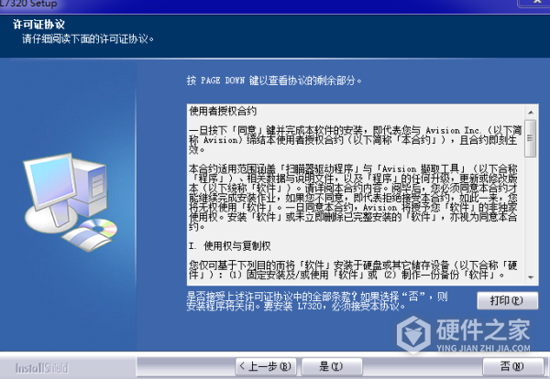Screen dimensions: 550x379
Task: Click the PAGE DOWN instruction text
Action: coord(274,81)
